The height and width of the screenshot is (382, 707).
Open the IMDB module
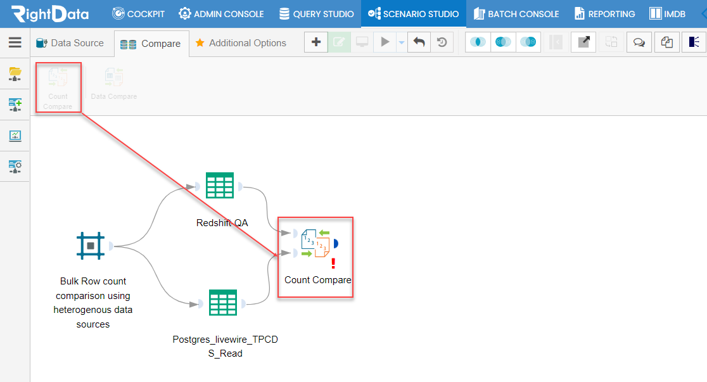pyautogui.click(x=667, y=14)
